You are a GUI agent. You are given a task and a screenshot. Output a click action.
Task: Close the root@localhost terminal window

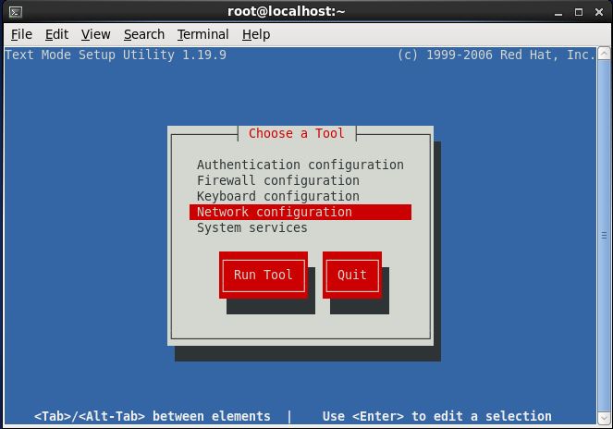point(599,13)
